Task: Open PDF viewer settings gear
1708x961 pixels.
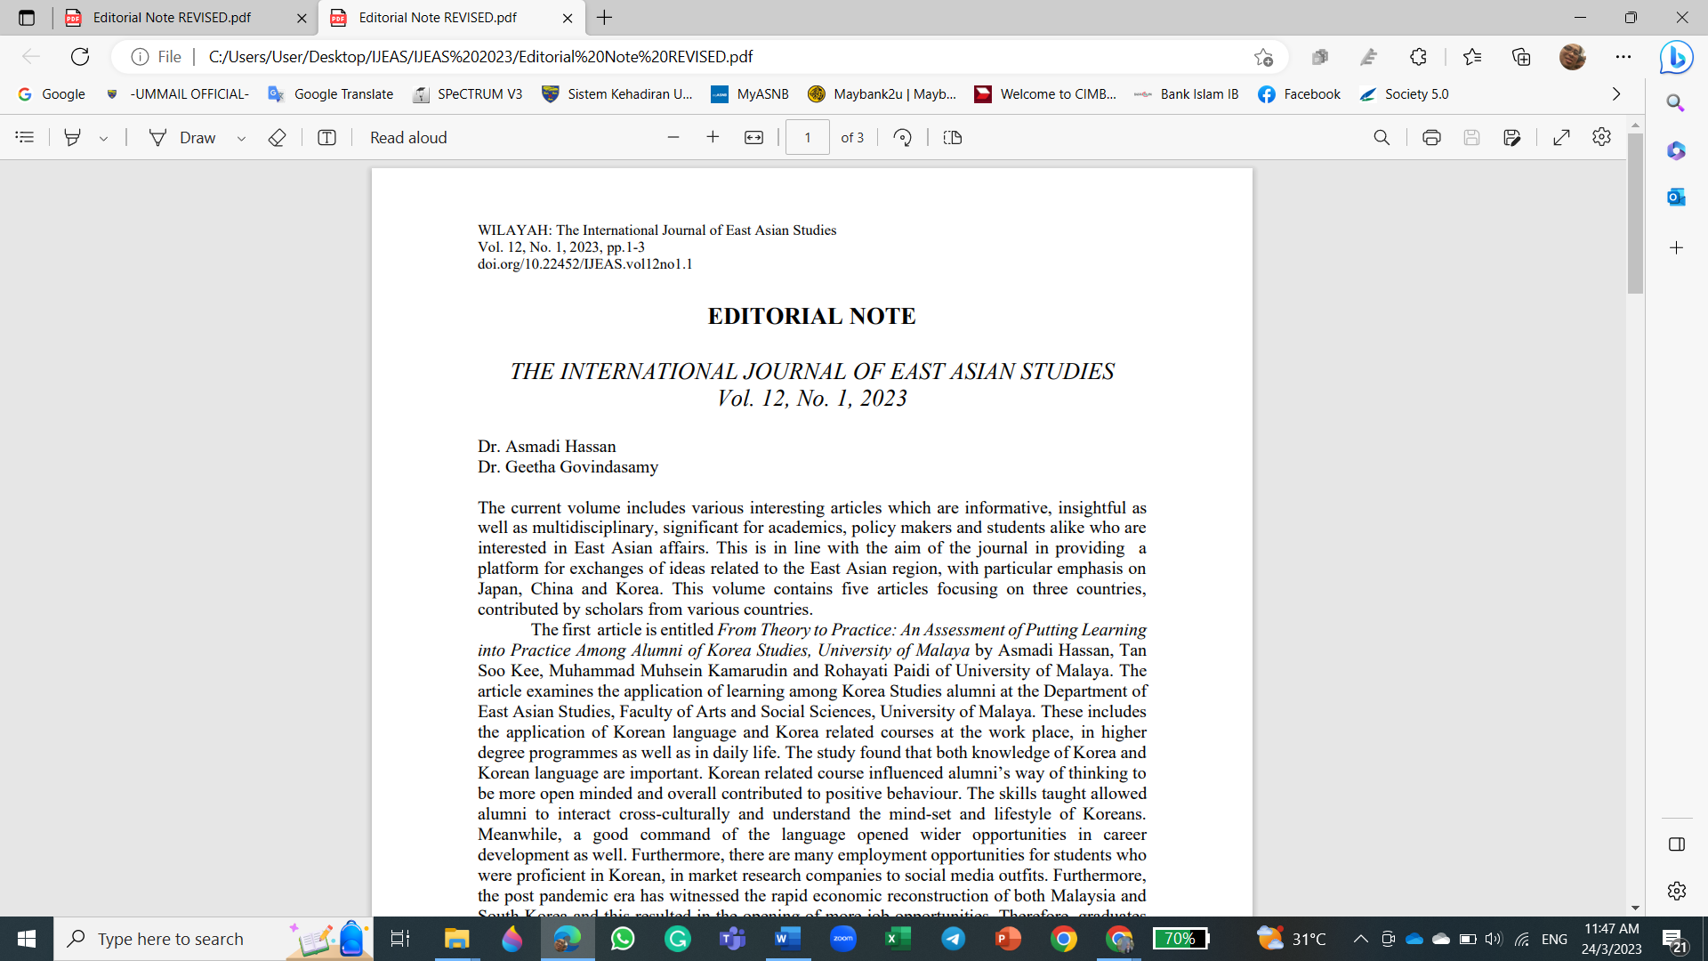Action: 1601,137
